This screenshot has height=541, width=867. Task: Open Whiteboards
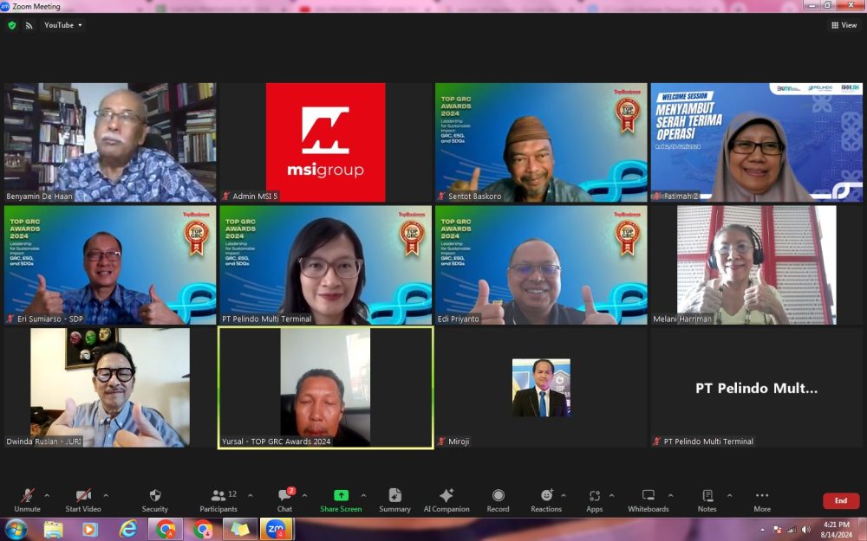click(x=648, y=500)
